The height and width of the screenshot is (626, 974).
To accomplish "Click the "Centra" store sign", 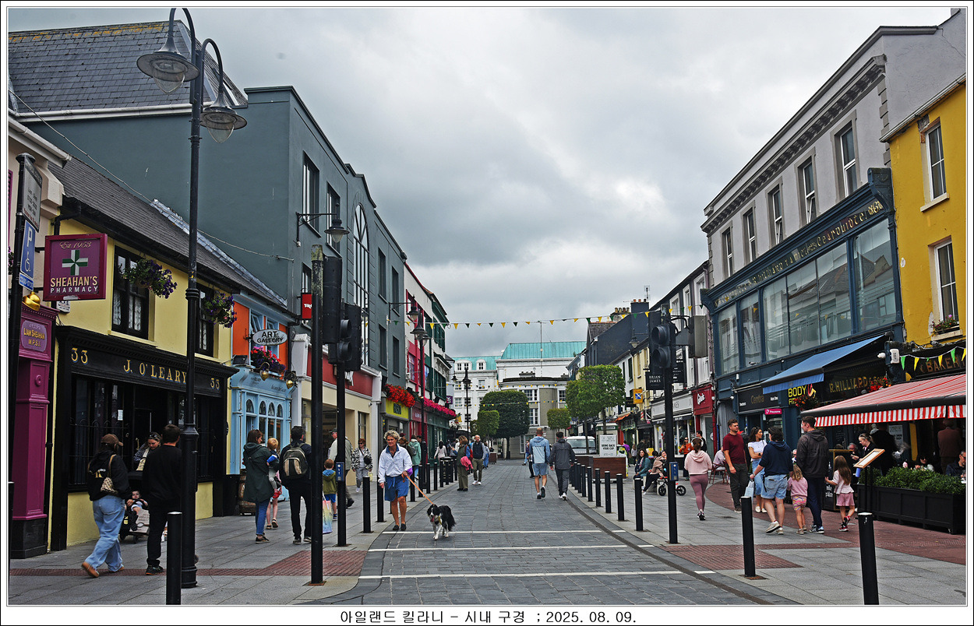I will 757,399.
